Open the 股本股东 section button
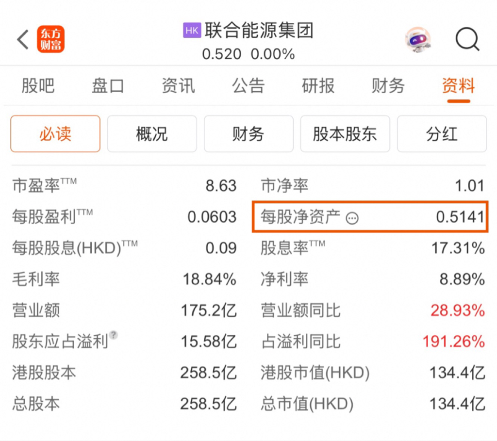Image resolution: width=497 pixels, height=441 pixels. [345, 134]
